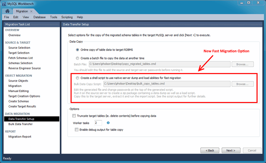
Task: Open the Tools menu
Action: tap(54, 17)
